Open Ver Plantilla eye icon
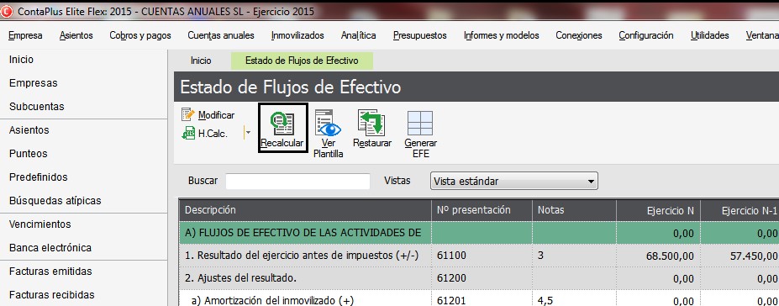779x306 pixels. [x=328, y=123]
